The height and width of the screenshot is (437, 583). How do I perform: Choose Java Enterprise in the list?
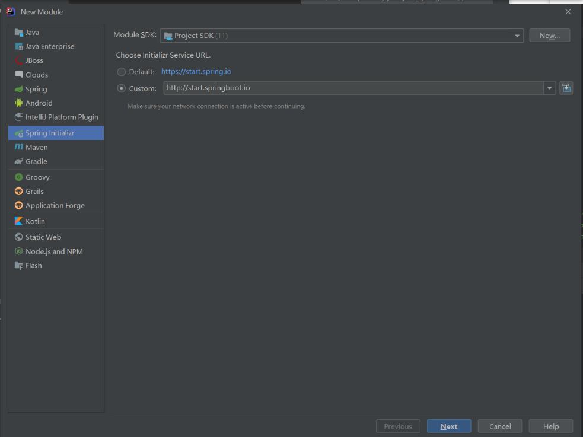[56, 46]
